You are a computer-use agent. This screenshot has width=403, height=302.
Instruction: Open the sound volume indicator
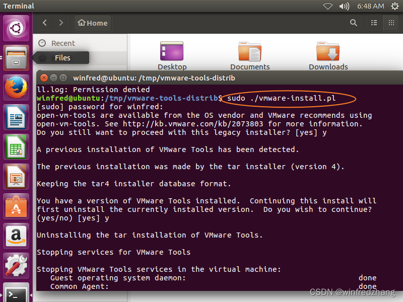(x=344, y=6)
